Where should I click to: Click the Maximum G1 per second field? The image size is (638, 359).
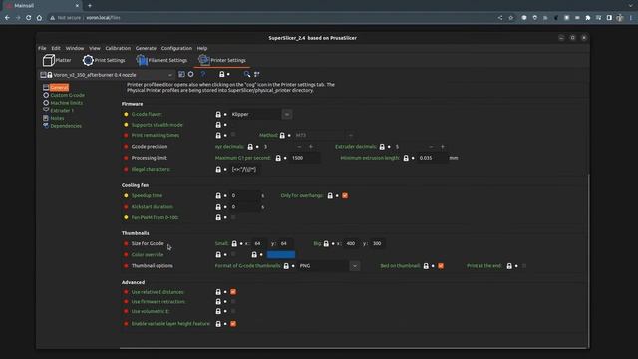pyautogui.click(x=305, y=158)
